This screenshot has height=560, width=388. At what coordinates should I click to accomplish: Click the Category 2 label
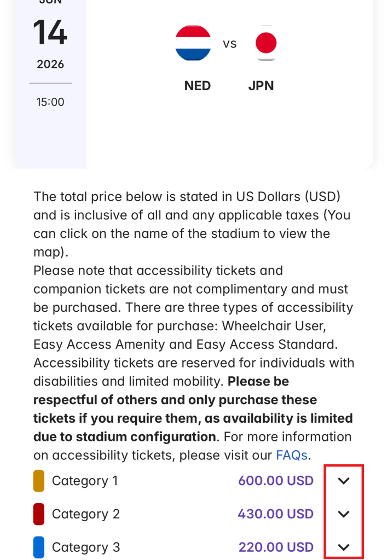86,514
